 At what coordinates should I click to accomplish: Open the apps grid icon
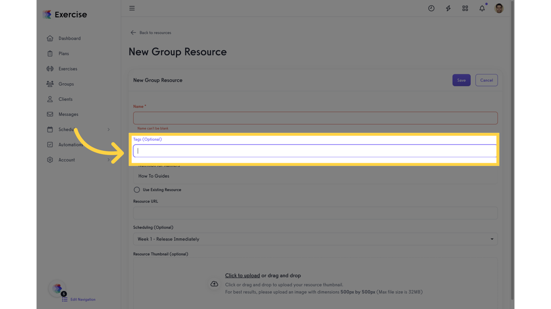[465, 8]
